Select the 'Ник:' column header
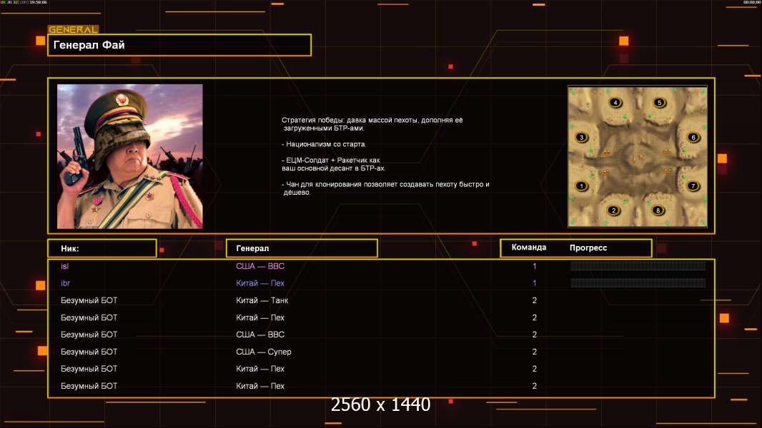The height and width of the screenshot is (428, 762). coord(102,248)
